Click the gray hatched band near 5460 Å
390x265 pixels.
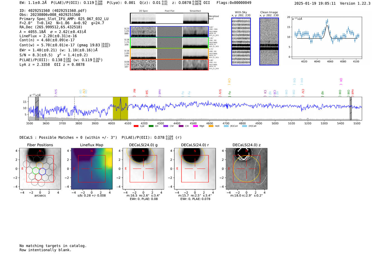click(x=351, y=108)
